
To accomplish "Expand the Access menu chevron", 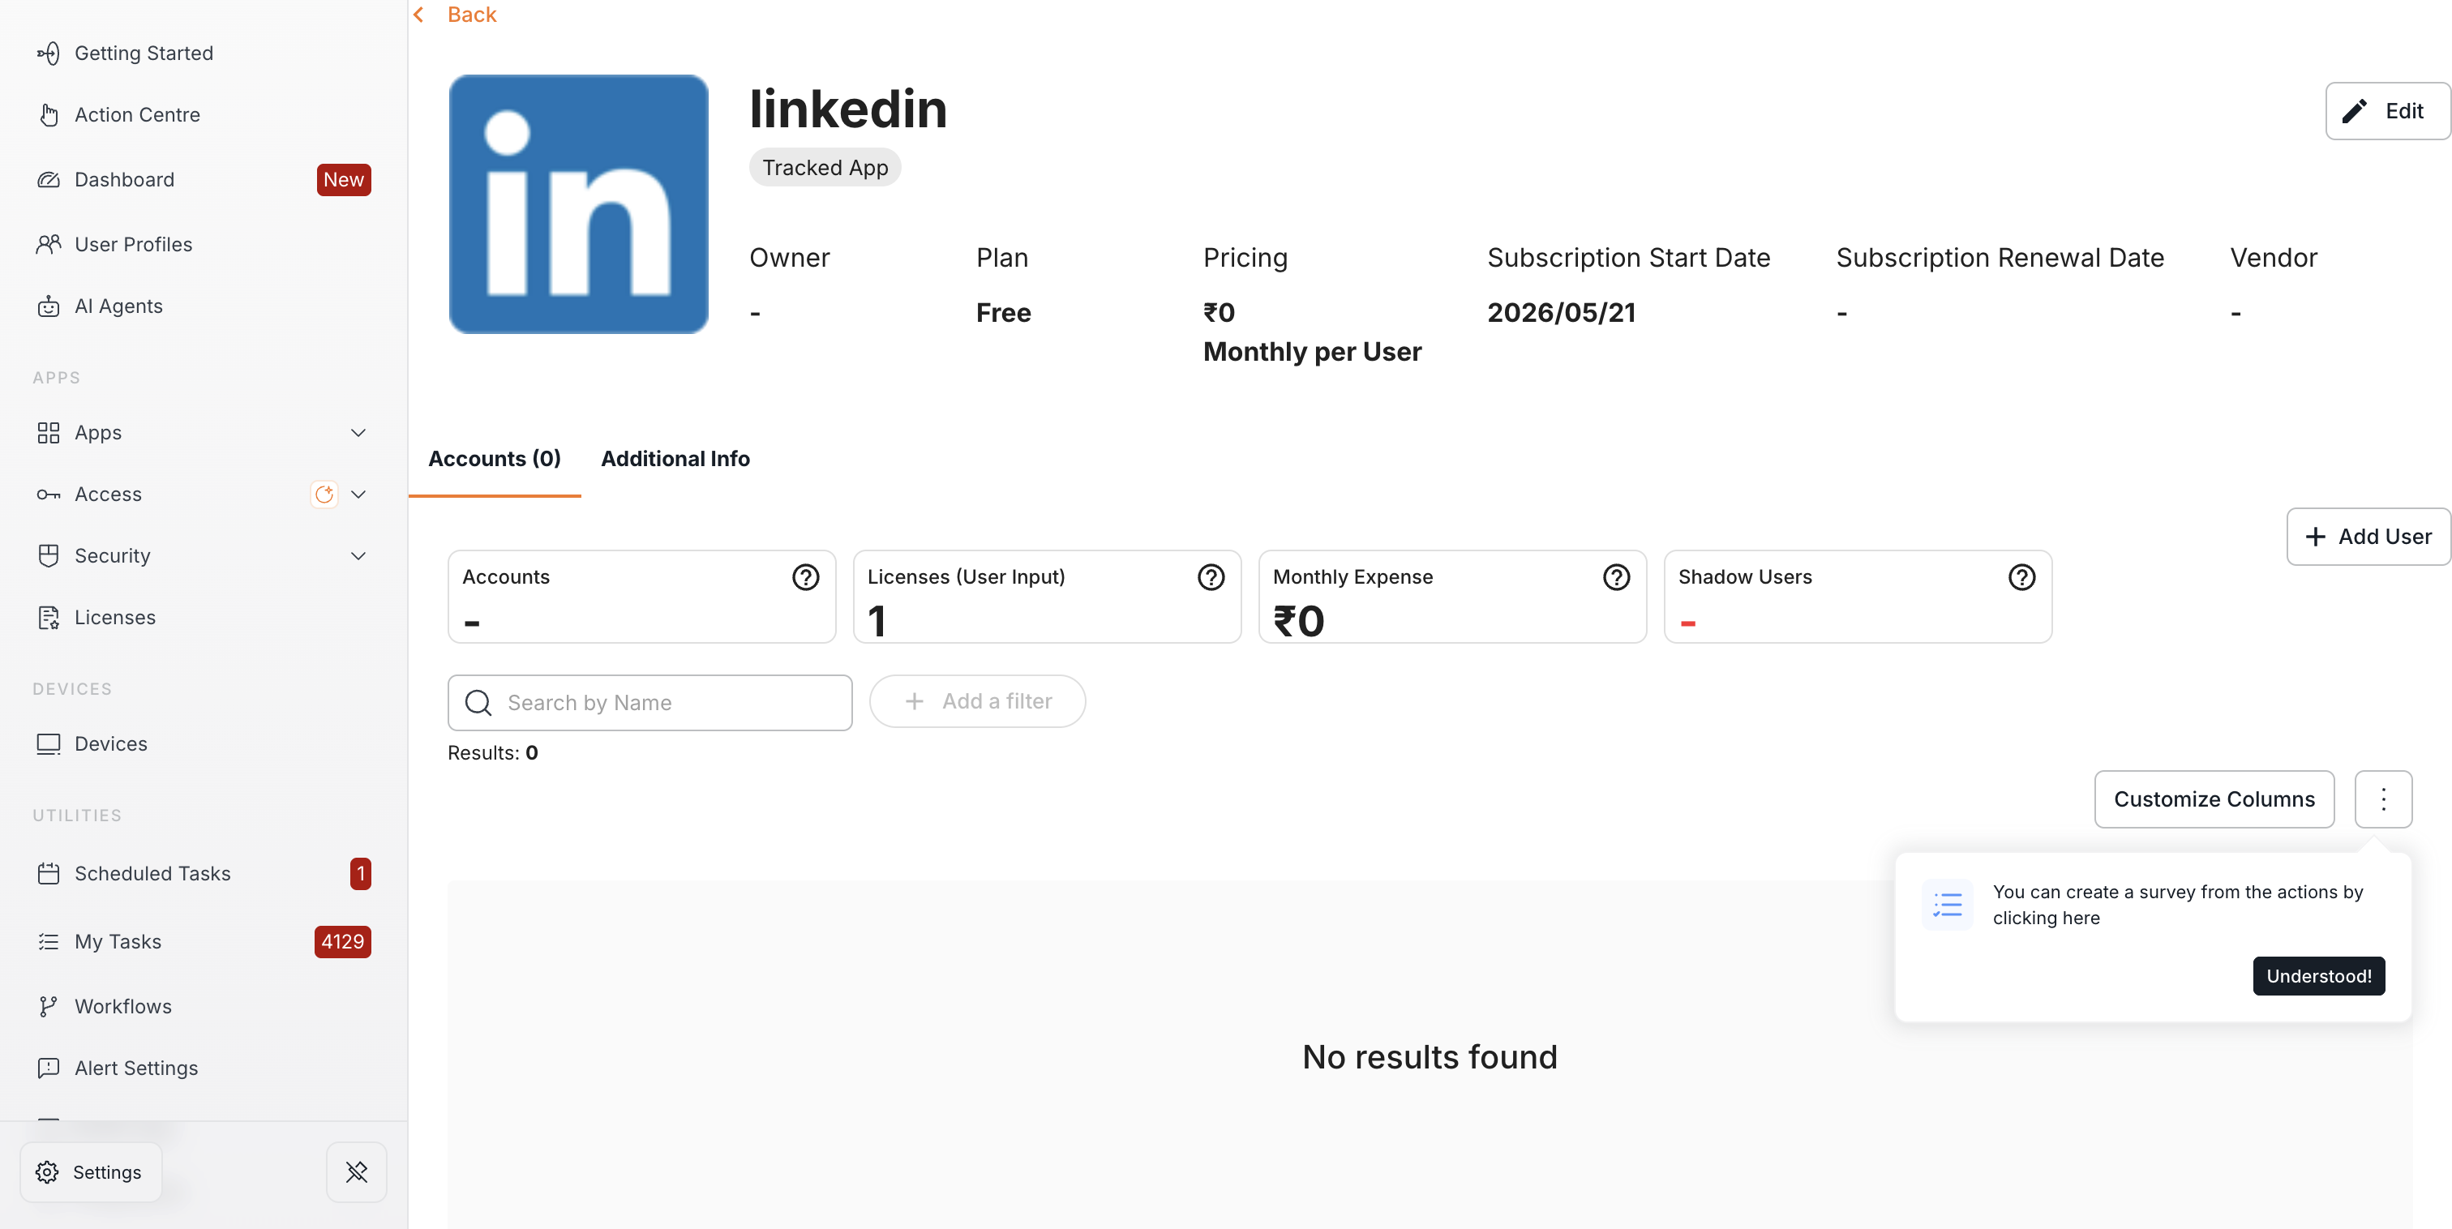I will point(359,495).
